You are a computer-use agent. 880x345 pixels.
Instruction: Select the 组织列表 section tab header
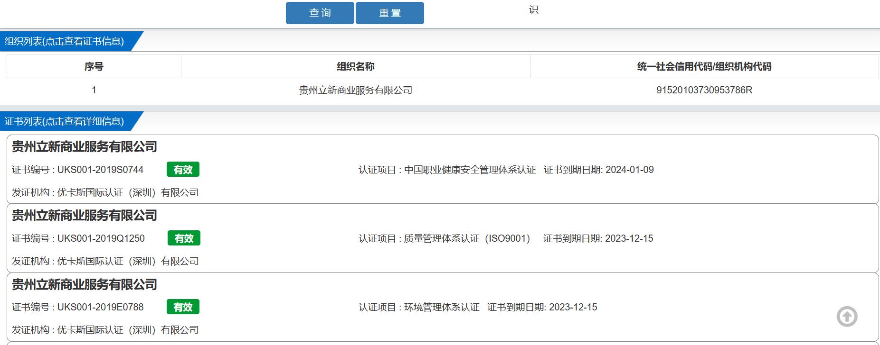64,41
